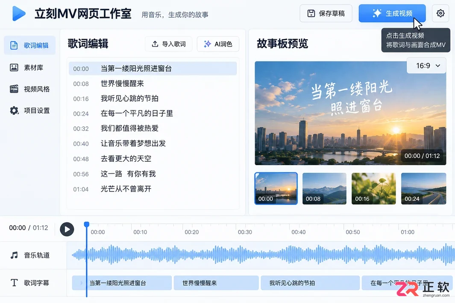Click the 歌词字幕 text T icon
Viewport: 455px width, 303px height.
coord(14,283)
